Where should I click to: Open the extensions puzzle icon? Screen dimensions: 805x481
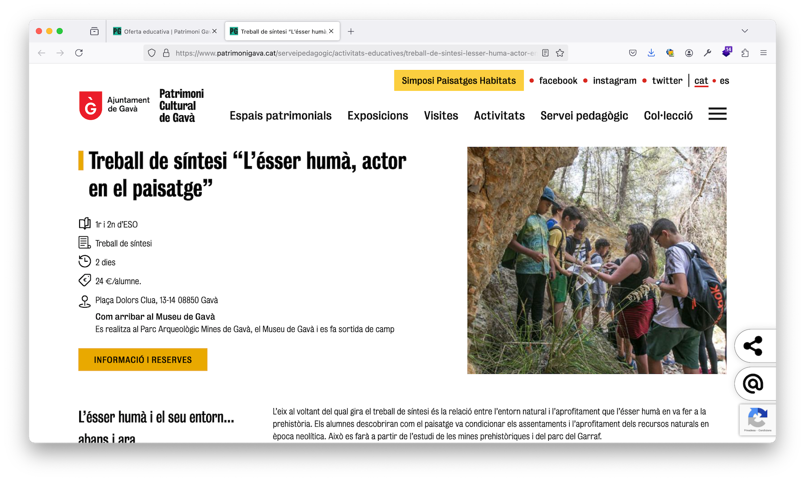tap(745, 53)
